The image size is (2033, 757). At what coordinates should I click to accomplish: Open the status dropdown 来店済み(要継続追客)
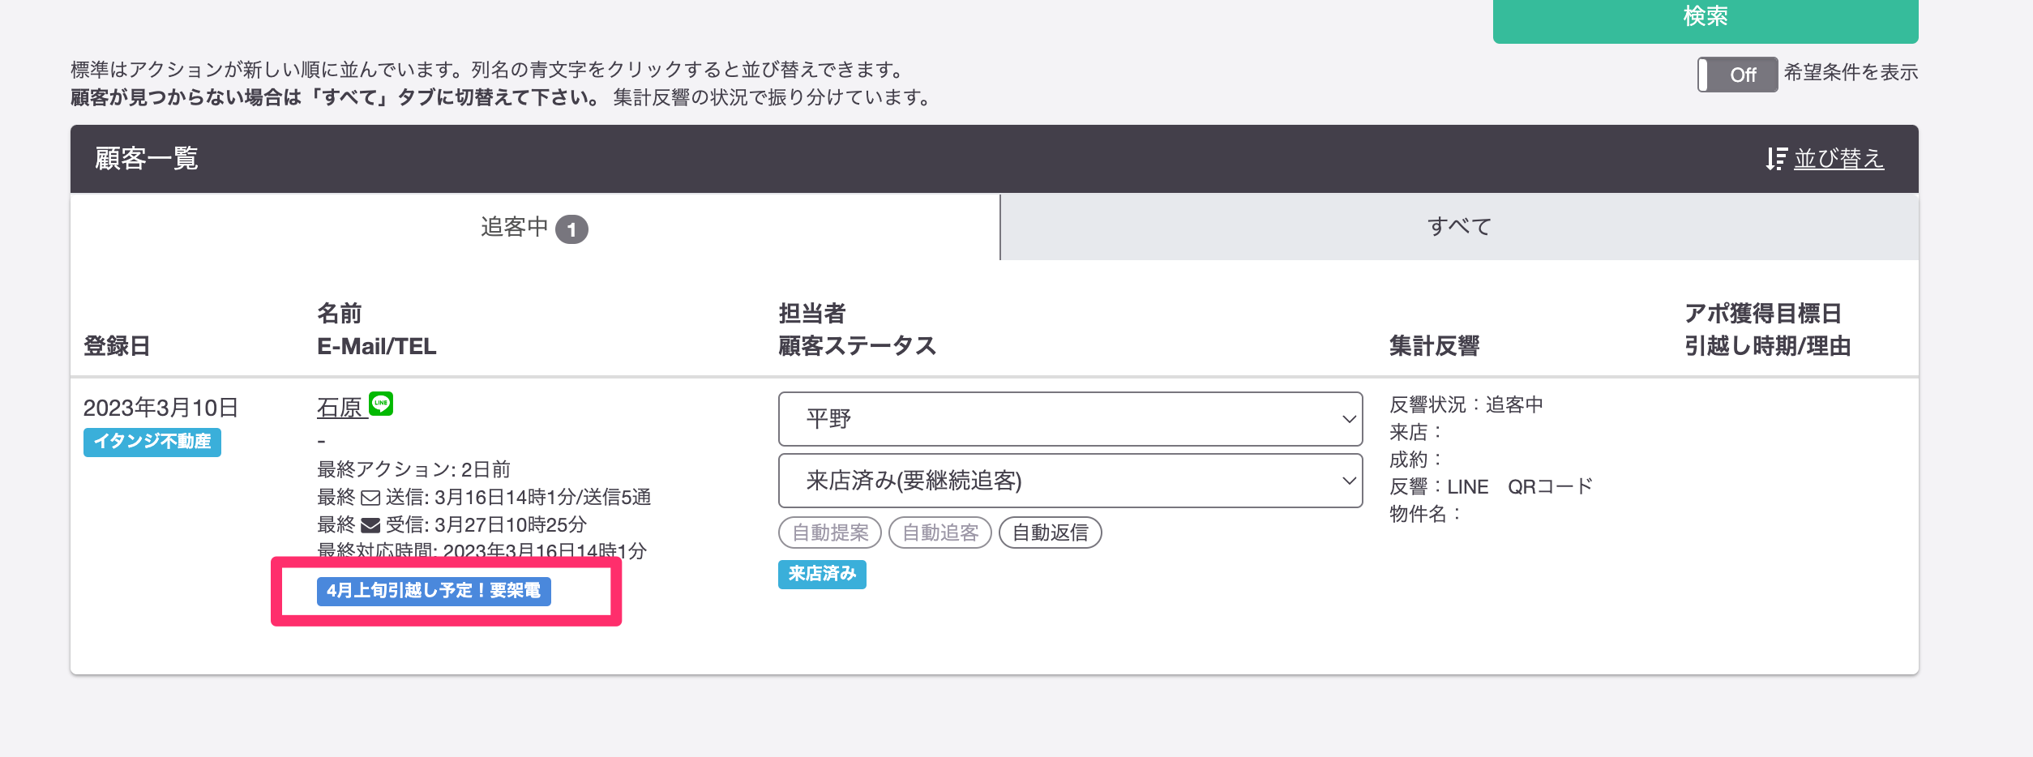(1070, 481)
